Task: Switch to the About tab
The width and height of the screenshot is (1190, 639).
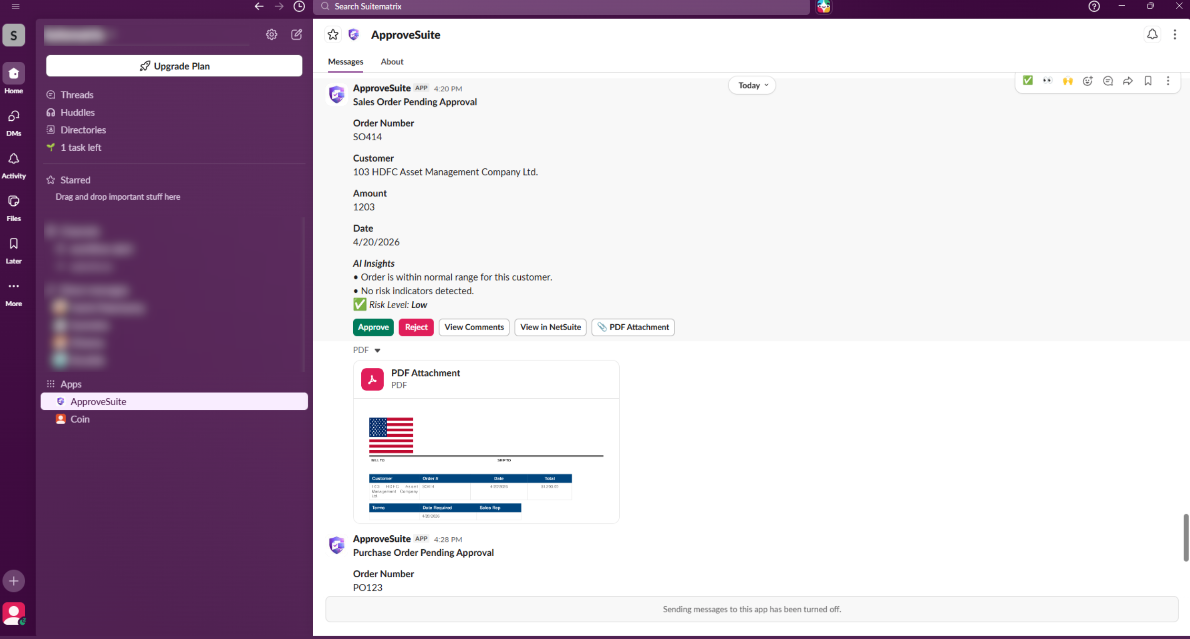Action: pos(392,61)
